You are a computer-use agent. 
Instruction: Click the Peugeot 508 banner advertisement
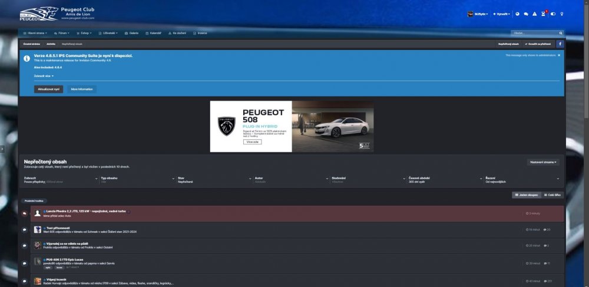tap(292, 126)
